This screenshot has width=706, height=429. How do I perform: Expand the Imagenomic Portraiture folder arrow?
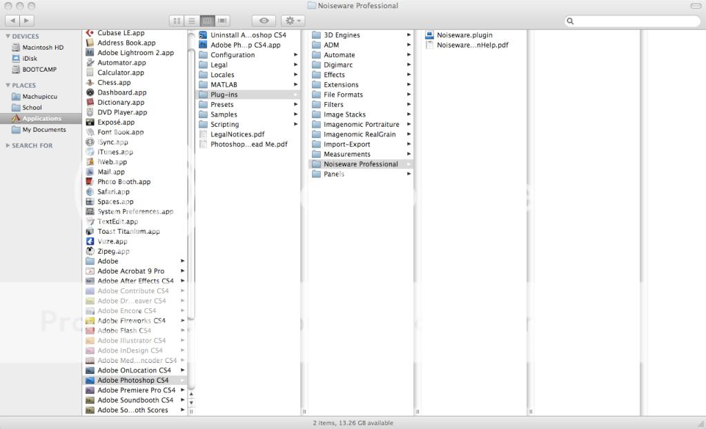tap(409, 124)
